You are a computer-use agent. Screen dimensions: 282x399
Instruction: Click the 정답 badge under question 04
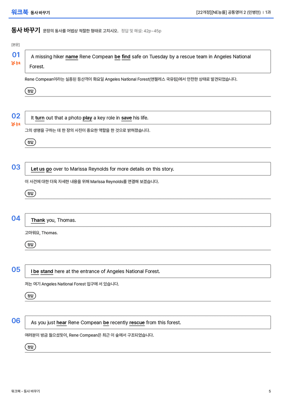(x=30, y=244)
